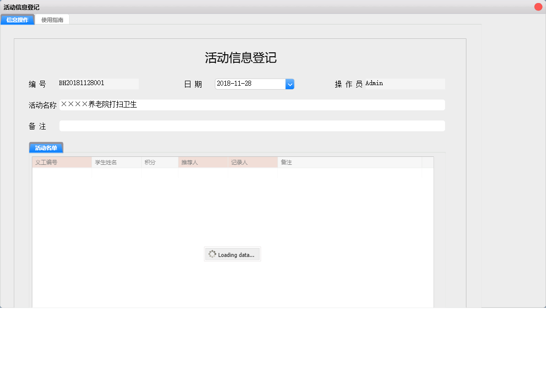Click the 学生姓名 column header
This screenshot has width=546, height=367.
(116, 162)
